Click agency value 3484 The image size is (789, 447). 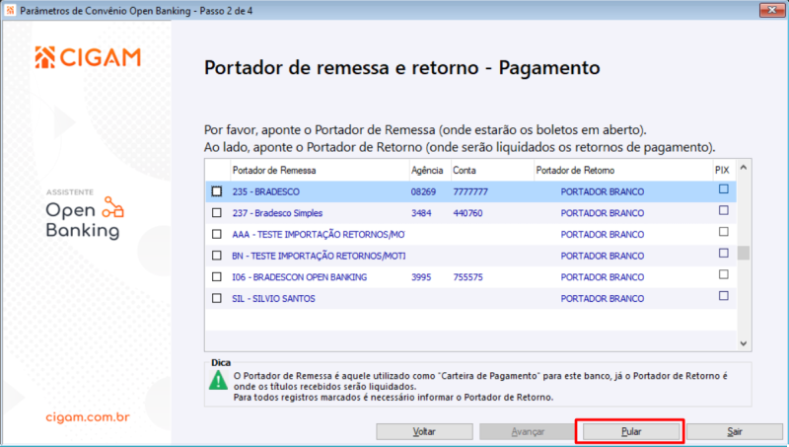point(421,213)
